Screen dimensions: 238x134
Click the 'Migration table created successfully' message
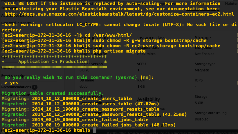(x=53, y=93)
